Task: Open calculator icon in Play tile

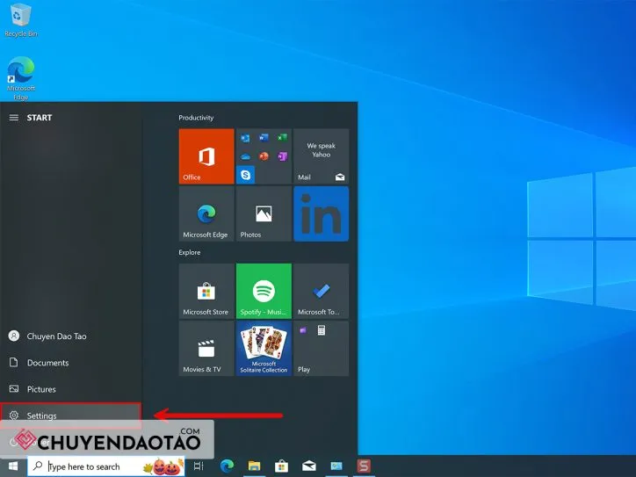Action: coord(322,330)
